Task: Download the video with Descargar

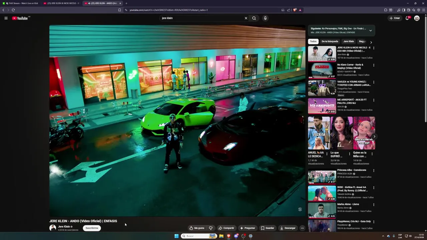Action: click(288, 228)
